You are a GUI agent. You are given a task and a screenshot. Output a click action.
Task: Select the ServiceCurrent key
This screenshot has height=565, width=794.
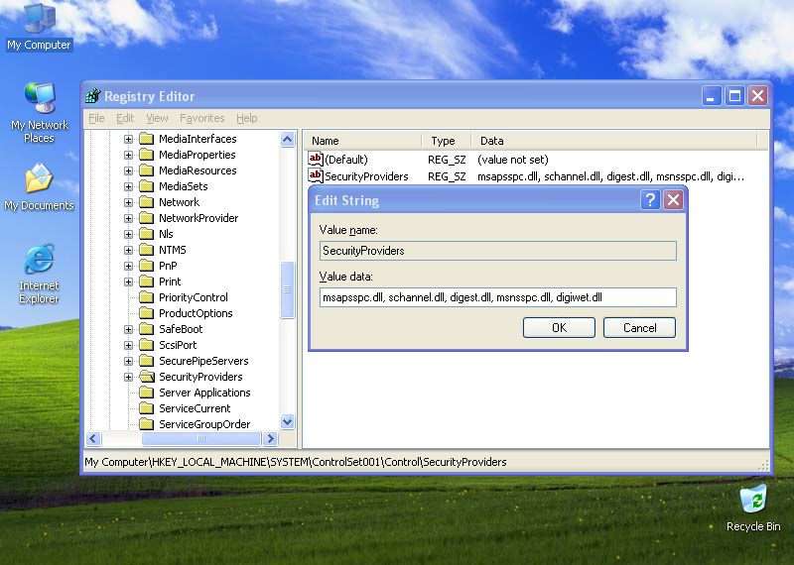pyautogui.click(x=195, y=408)
